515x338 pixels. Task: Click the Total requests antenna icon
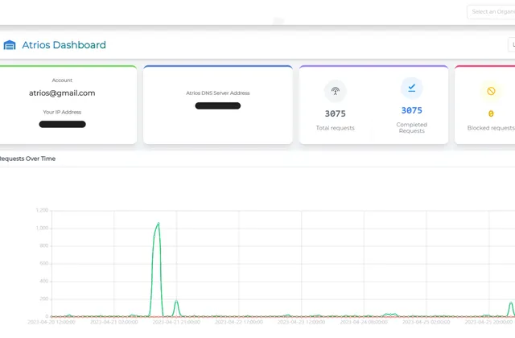335,91
